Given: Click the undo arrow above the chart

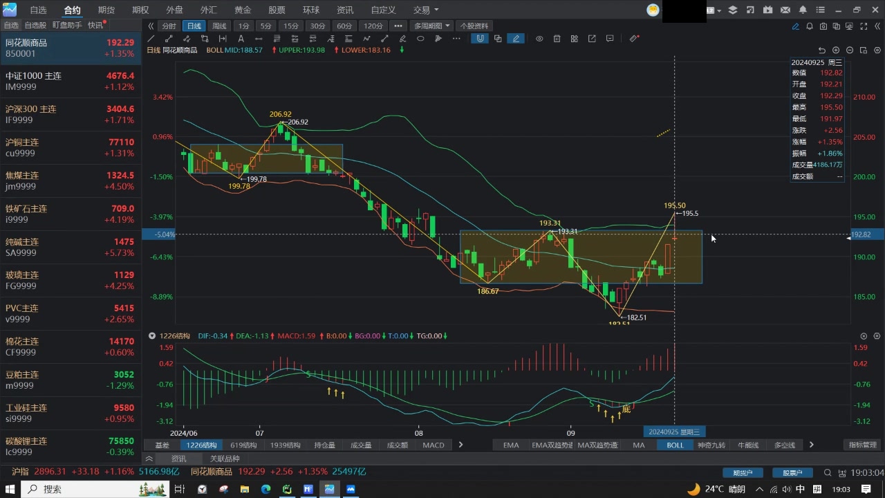Looking at the screenshot, I should (822, 50).
